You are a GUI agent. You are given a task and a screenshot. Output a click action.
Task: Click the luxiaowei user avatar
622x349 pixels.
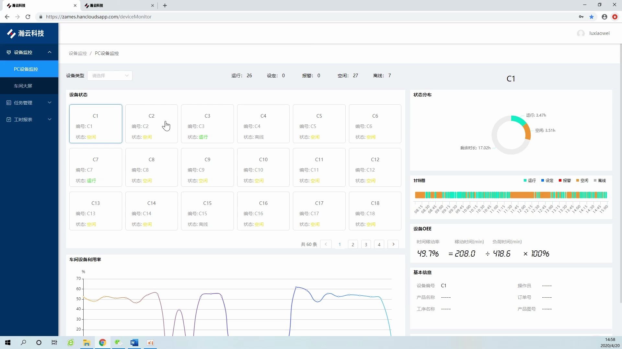pos(581,33)
